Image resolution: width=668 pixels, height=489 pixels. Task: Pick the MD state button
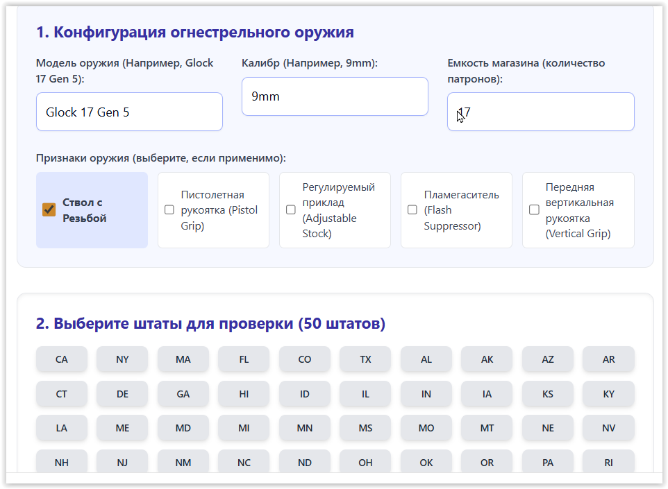(x=183, y=428)
